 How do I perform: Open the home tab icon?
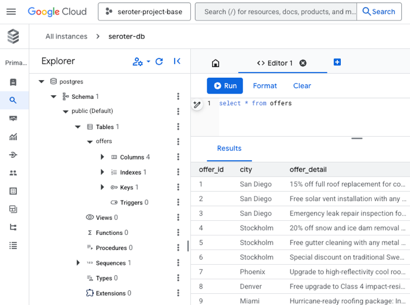click(216, 63)
